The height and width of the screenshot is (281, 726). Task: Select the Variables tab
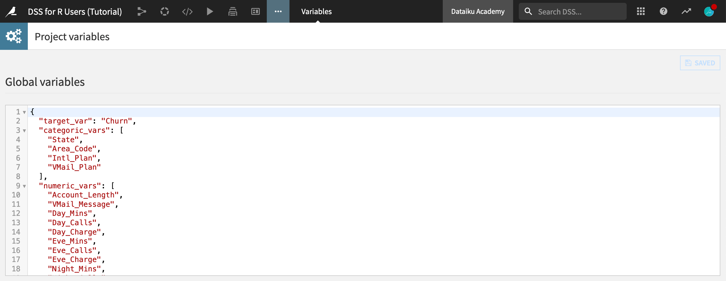[316, 11]
